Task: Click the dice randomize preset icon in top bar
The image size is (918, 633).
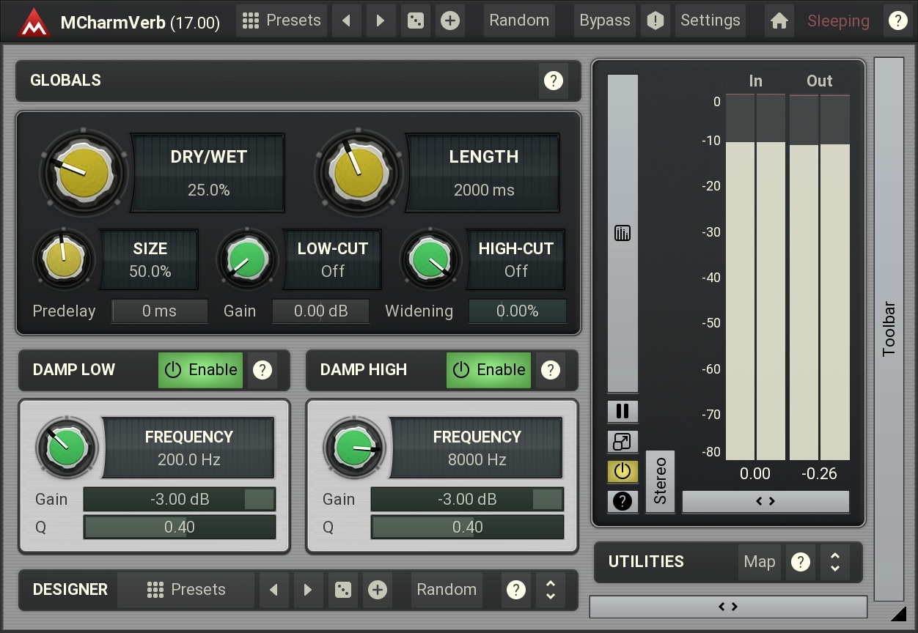Action: [416, 21]
